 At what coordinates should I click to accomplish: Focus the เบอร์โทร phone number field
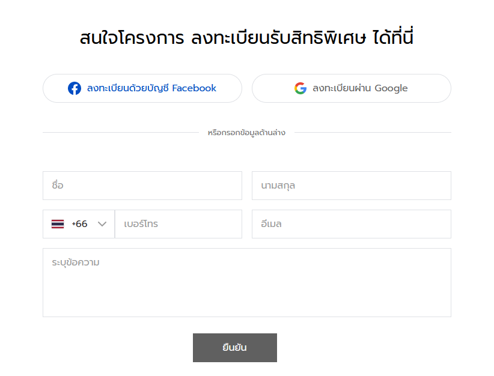178,224
